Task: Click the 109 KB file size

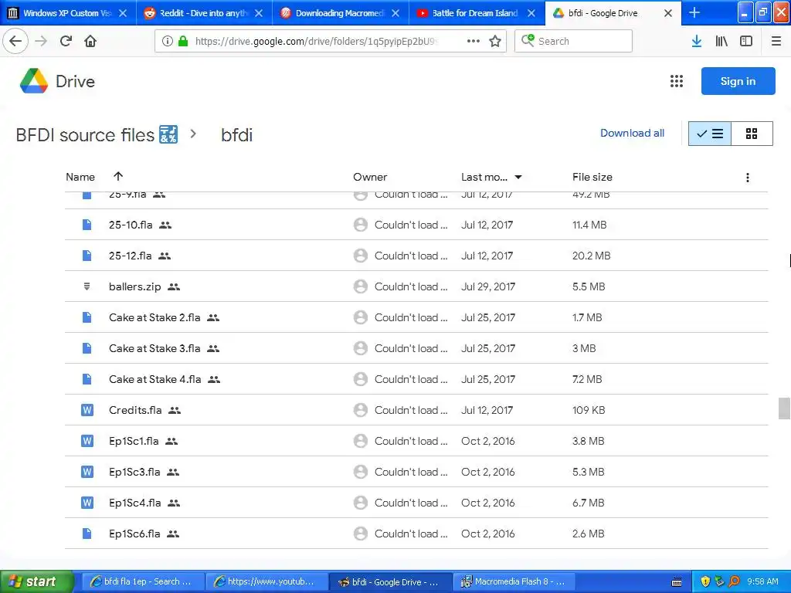Action: coord(589,410)
